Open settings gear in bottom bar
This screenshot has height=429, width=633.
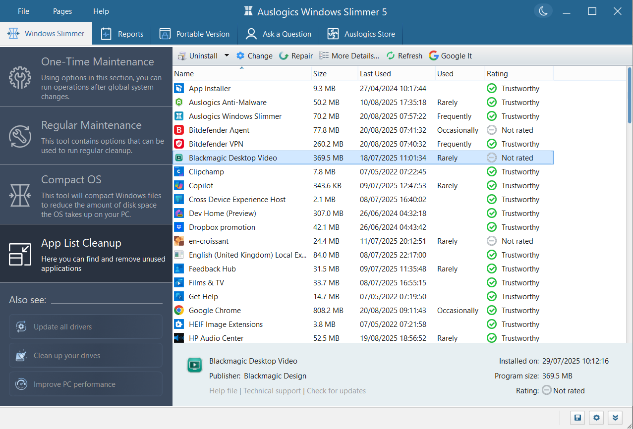596,418
